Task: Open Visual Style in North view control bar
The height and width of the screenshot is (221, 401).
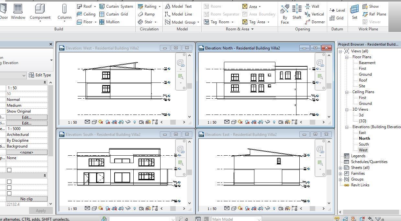Action: tap(234, 122)
